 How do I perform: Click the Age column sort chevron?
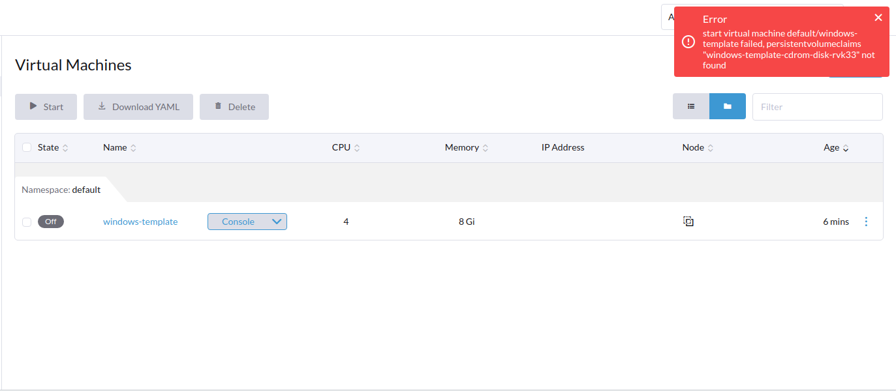(x=846, y=147)
